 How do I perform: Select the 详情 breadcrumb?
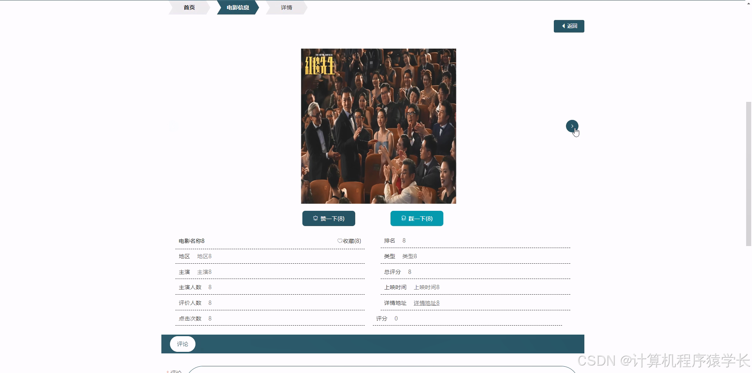tap(286, 7)
